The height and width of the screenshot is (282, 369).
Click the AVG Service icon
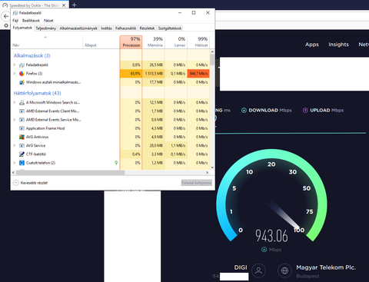[x=22, y=145]
